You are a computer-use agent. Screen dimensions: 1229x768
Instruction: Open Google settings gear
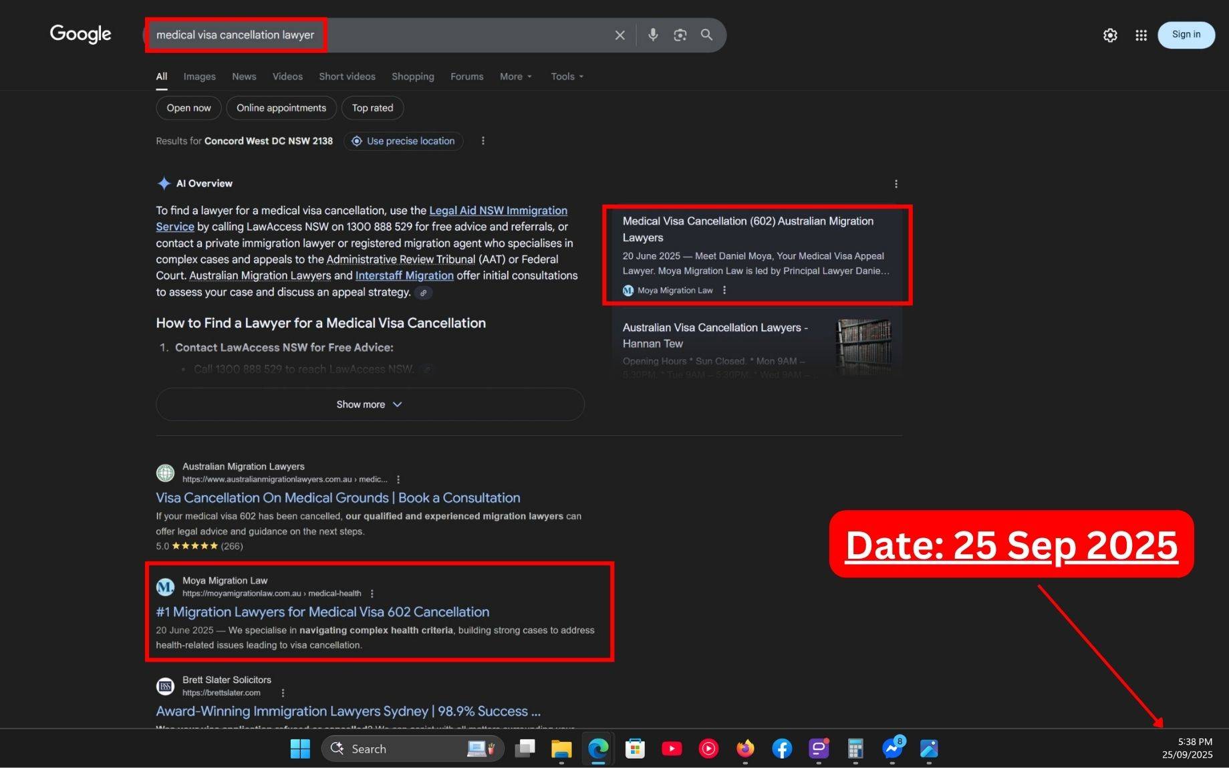tap(1110, 35)
